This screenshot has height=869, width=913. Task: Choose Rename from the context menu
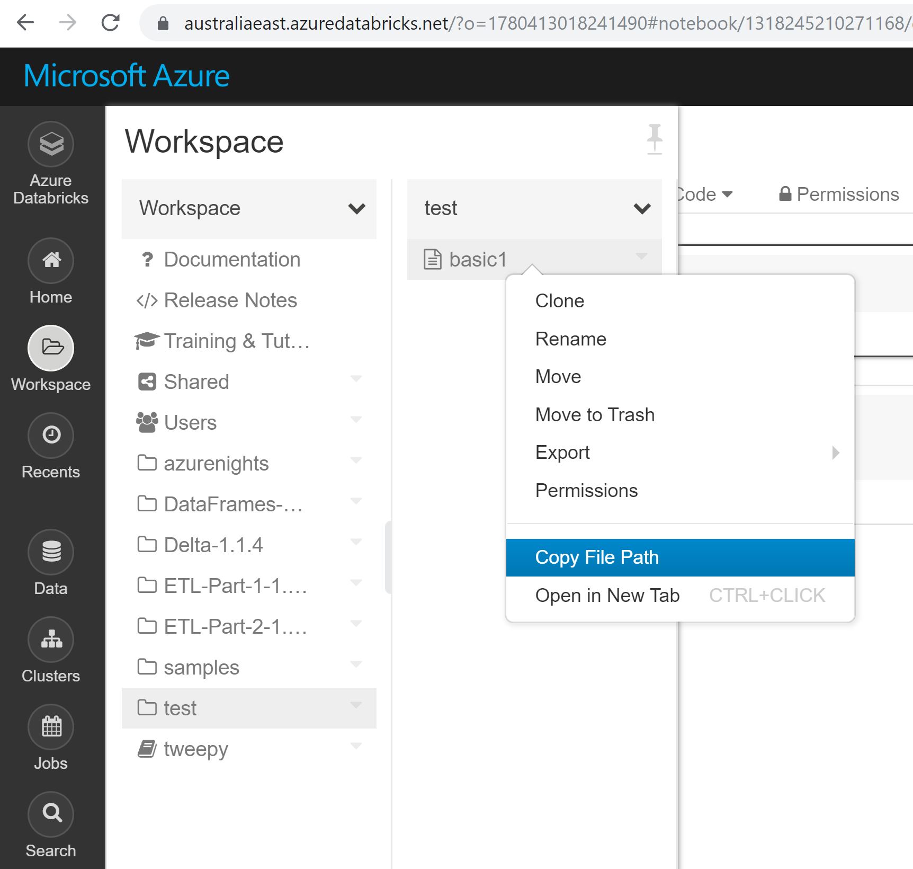click(x=681, y=339)
